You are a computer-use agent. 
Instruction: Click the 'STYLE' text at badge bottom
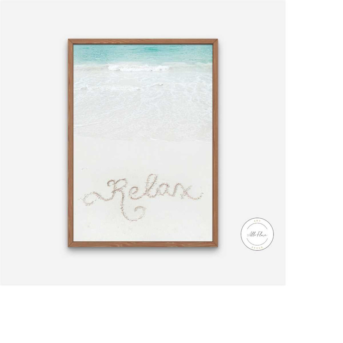coord(257,247)
